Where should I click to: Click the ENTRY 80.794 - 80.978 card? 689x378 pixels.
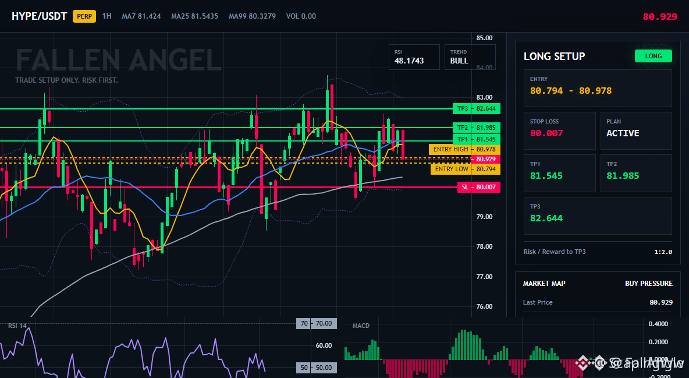coord(598,88)
